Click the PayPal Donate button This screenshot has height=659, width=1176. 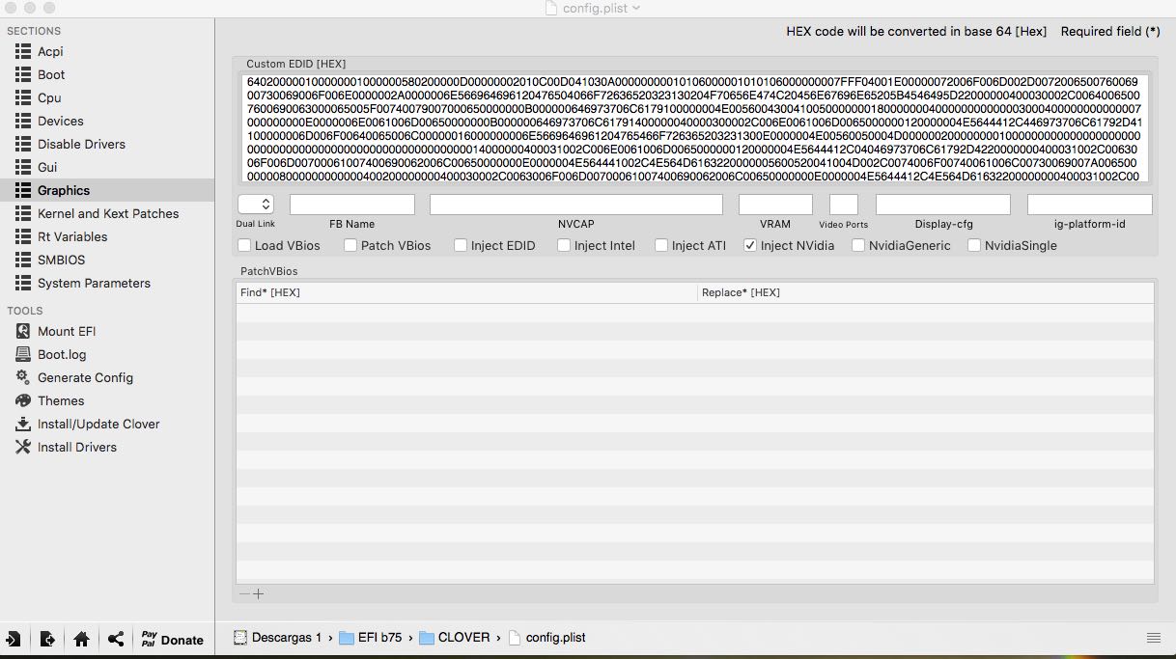(x=172, y=639)
